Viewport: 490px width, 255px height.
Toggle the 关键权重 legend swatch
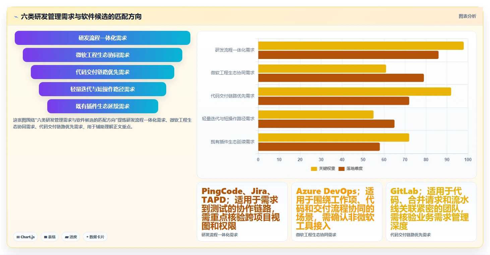(x=314, y=169)
